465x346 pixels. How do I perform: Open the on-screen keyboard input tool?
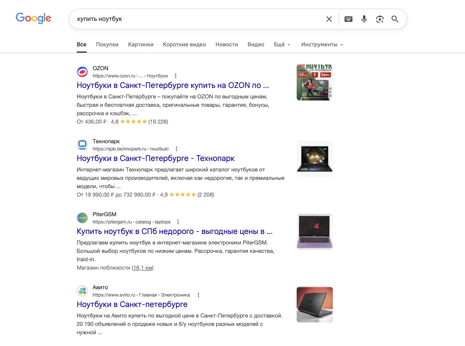pyautogui.click(x=348, y=19)
